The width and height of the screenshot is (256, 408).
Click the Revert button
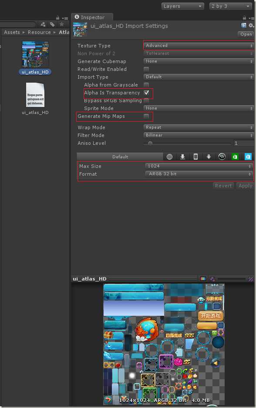pyautogui.click(x=223, y=186)
